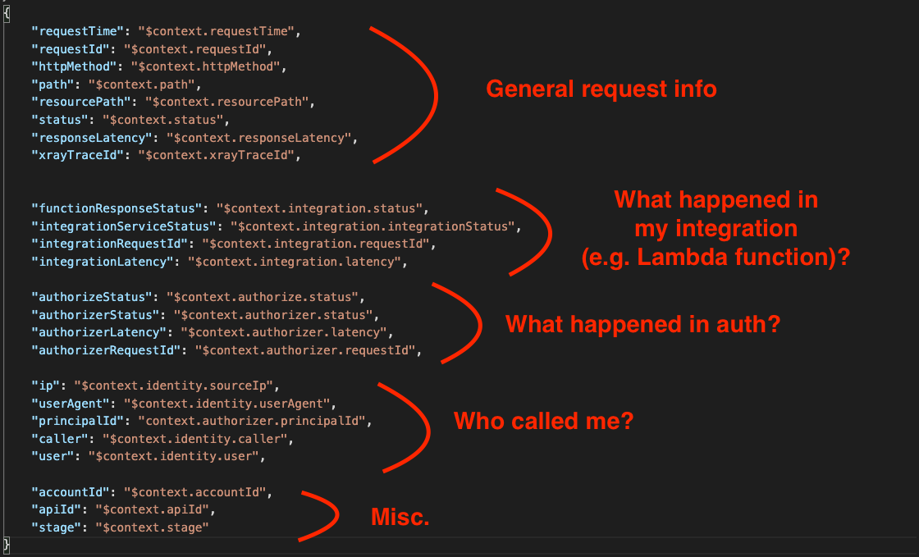Click the "Misc." annotation text
The width and height of the screenshot is (919, 557).
[x=400, y=517]
